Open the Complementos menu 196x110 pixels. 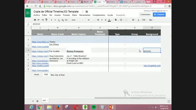99,15
